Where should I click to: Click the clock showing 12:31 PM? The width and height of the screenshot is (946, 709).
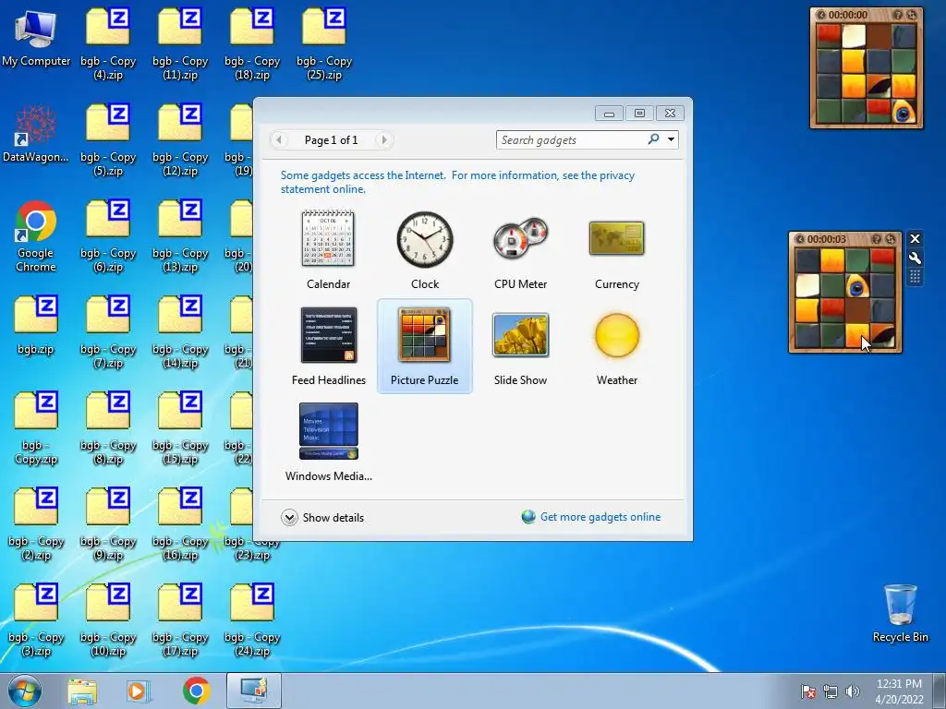tap(899, 691)
